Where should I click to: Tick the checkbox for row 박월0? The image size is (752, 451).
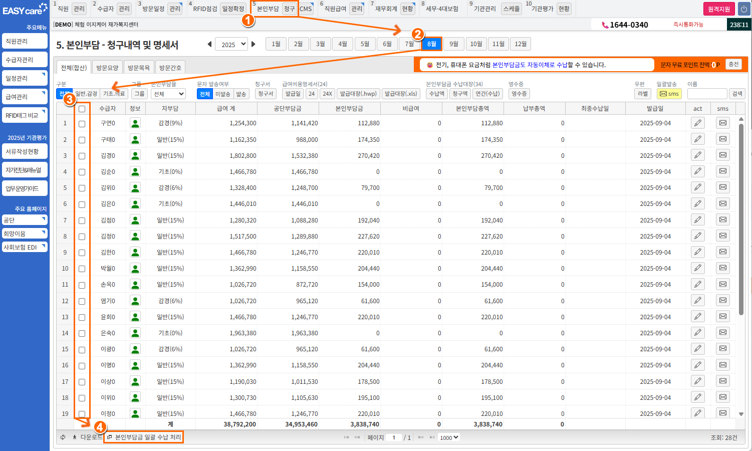[82, 269]
